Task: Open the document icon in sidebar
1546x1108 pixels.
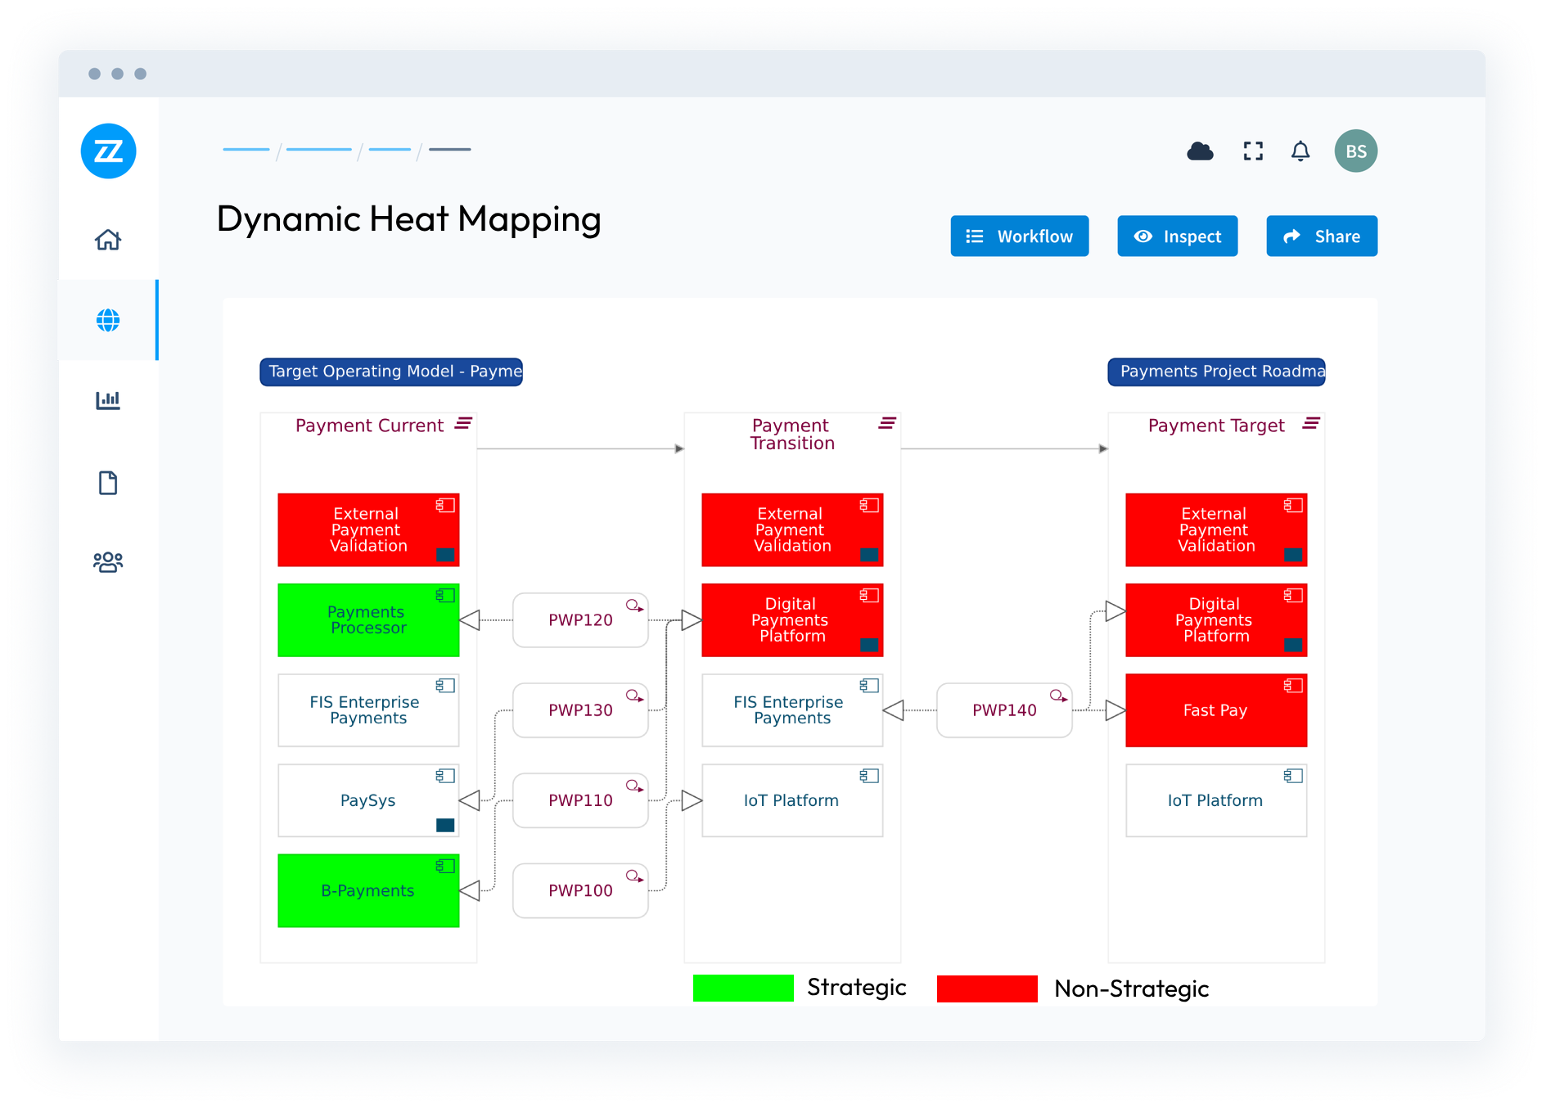Action: (108, 483)
